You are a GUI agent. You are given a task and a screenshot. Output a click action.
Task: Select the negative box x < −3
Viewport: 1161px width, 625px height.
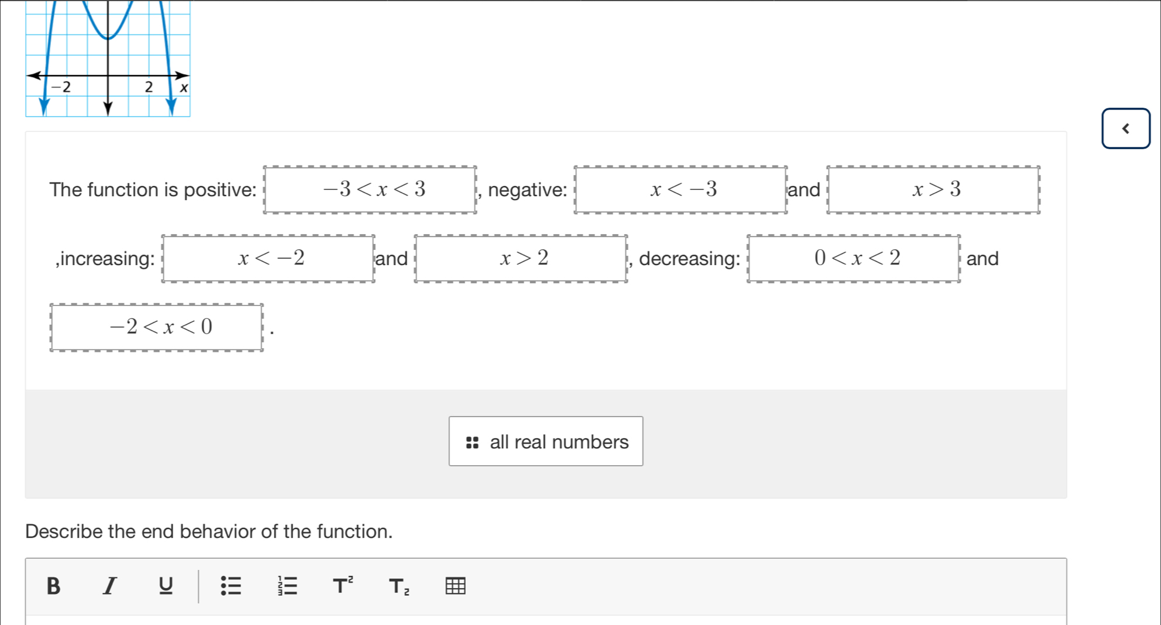[x=681, y=190]
